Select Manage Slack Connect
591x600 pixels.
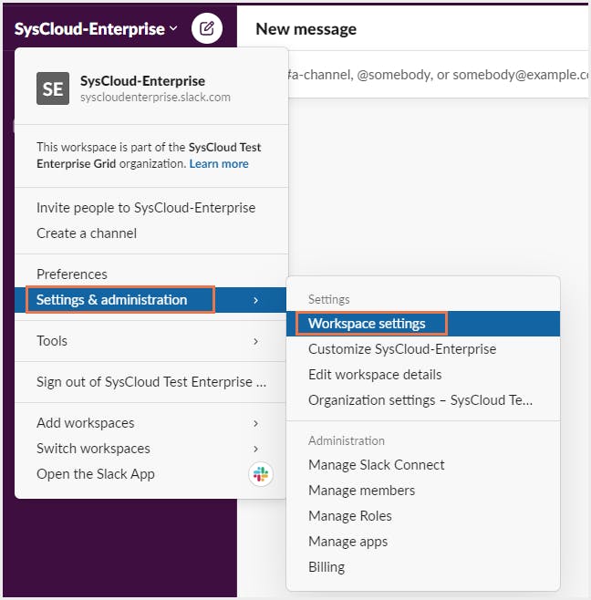coord(377,465)
